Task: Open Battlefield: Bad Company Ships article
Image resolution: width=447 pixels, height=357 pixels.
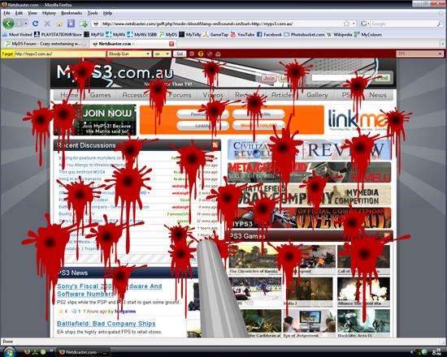Action: click(x=106, y=324)
